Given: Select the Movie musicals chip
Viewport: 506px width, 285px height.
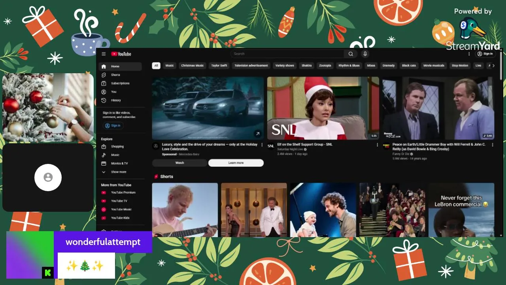Looking at the screenshot, I should pos(434,65).
